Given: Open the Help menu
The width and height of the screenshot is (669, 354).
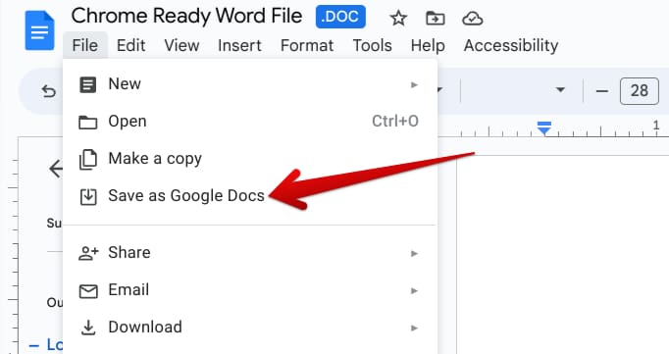Looking at the screenshot, I should tap(428, 45).
